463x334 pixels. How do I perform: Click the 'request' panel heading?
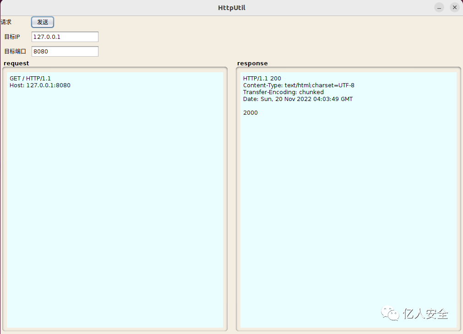coord(16,64)
